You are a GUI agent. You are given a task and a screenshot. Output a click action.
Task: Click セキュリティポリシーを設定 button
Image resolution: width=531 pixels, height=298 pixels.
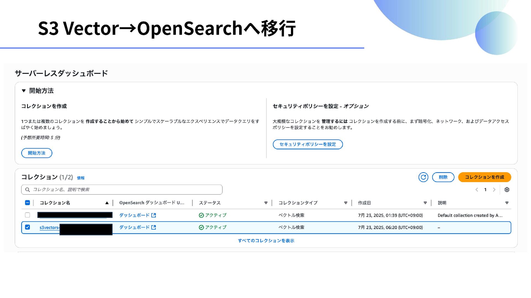click(x=308, y=144)
